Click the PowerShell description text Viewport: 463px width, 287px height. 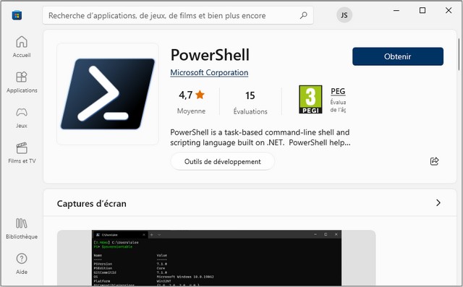click(260, 137)
